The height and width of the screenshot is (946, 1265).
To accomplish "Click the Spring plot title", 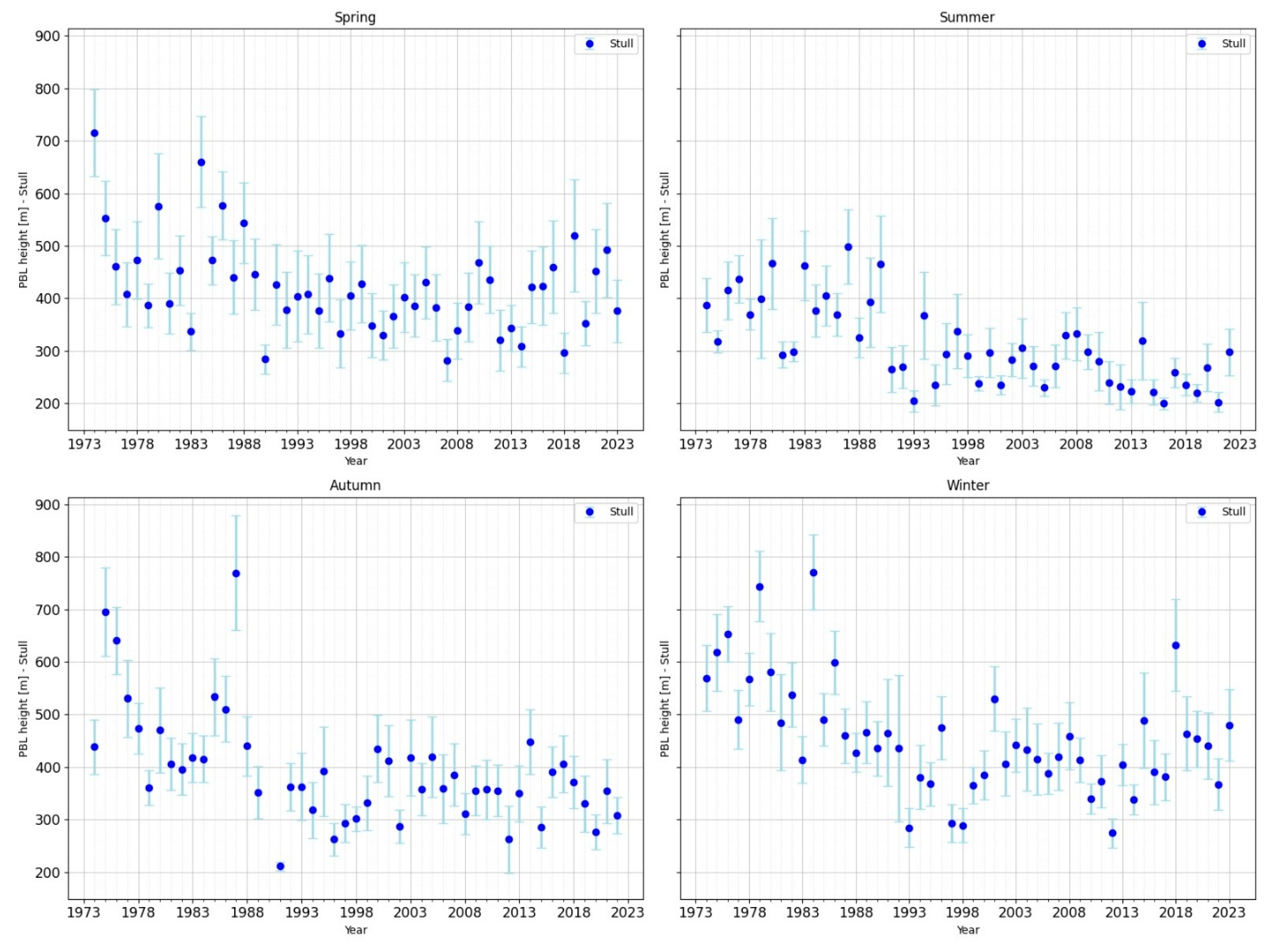I will pos(355,17).
